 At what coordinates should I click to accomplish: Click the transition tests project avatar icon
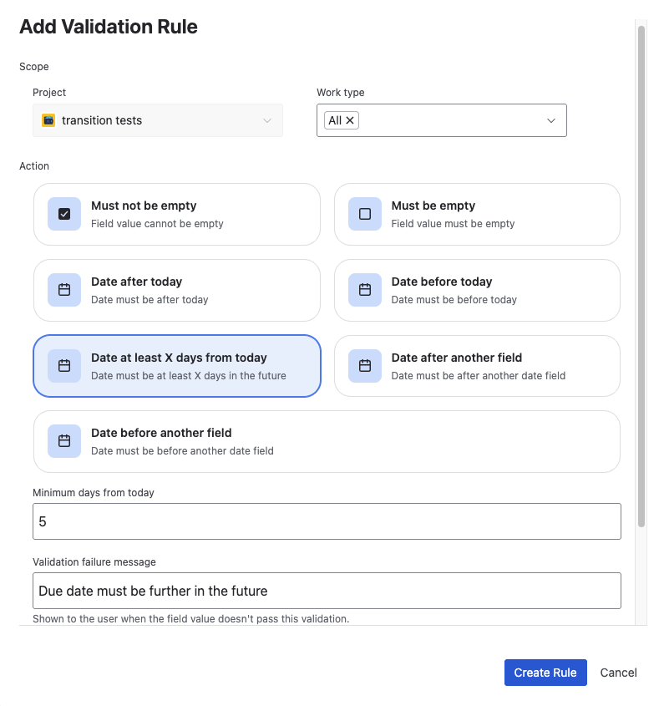click(48, 119)
